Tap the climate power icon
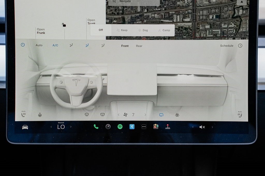 tap(23, 45)
